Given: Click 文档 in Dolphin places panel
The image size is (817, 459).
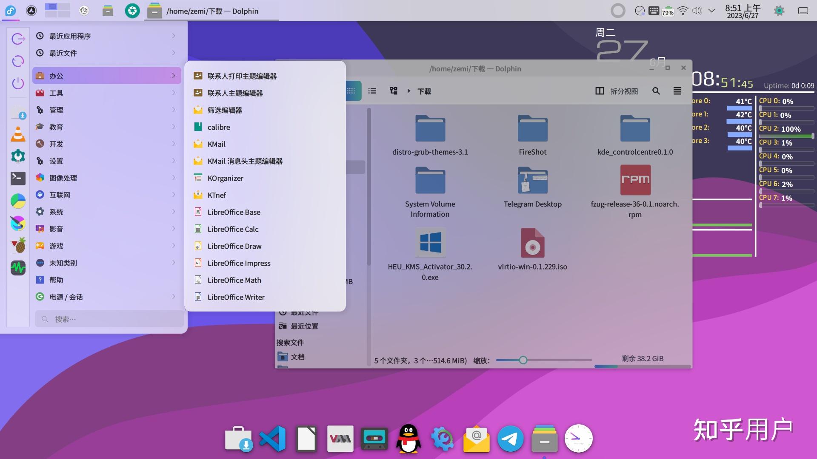Looking at the screenshot, I should click(x=291, y=357).
